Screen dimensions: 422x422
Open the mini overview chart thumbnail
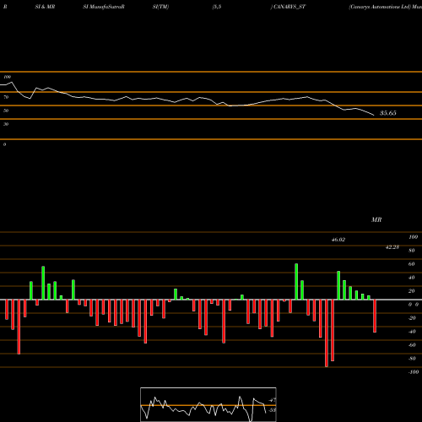208,404
